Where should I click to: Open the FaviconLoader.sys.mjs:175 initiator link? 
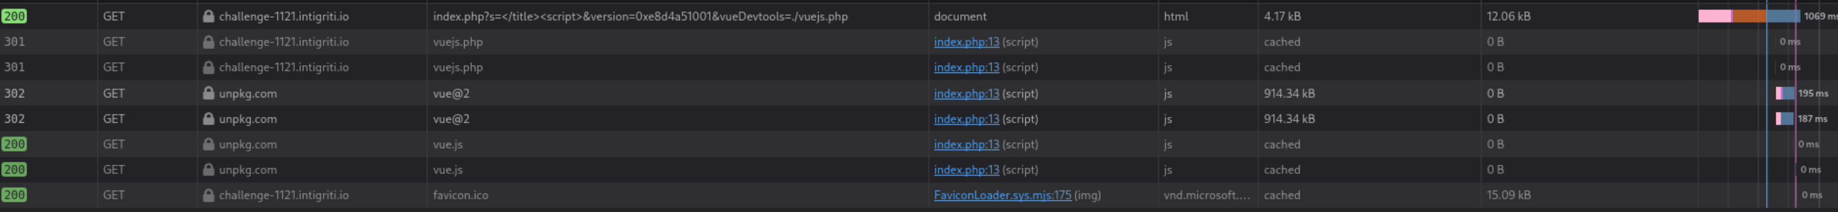tap(1003, 195)
